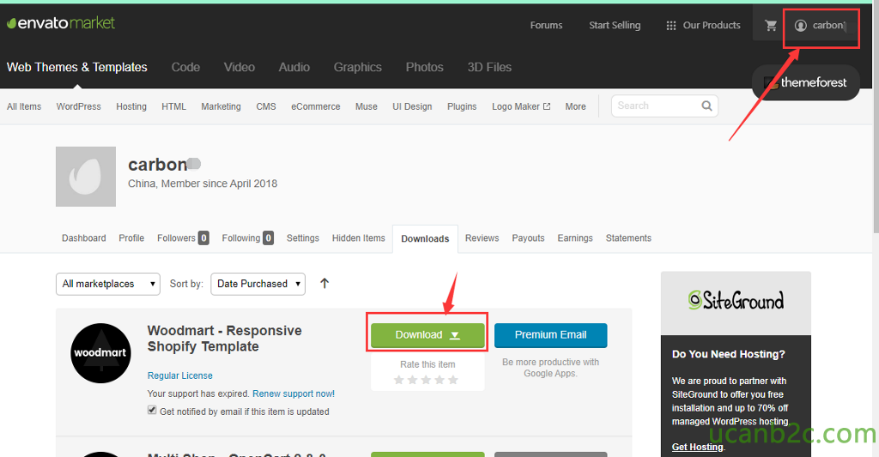Select the Code marketplace category

coord(185,67)
